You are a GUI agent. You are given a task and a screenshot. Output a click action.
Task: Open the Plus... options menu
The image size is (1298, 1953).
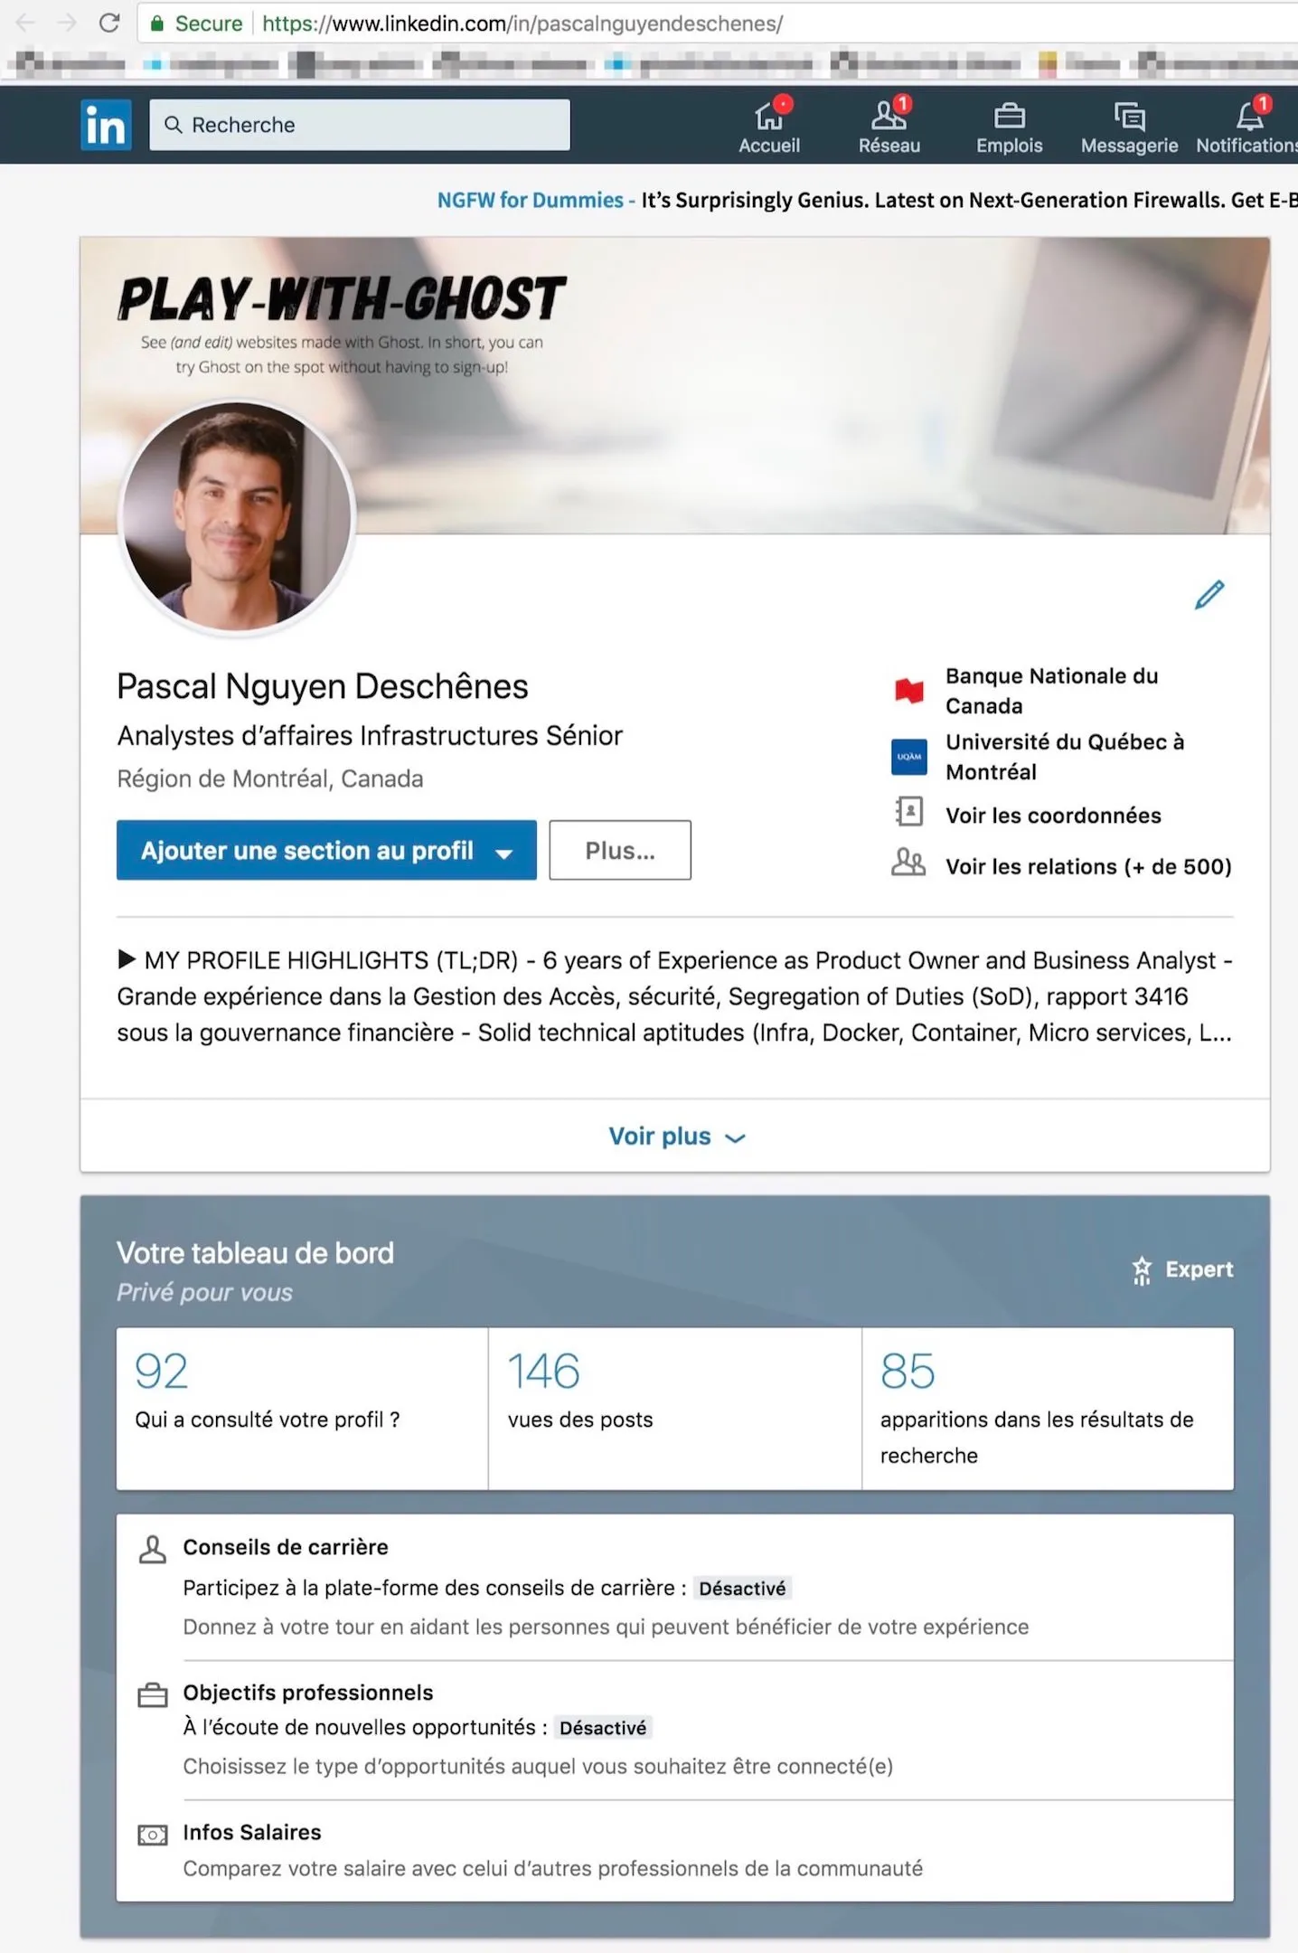pos(620,850)
